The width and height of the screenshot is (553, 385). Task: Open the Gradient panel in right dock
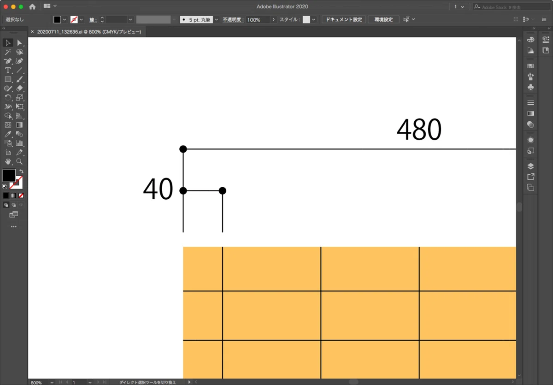[x=530, y=113]
